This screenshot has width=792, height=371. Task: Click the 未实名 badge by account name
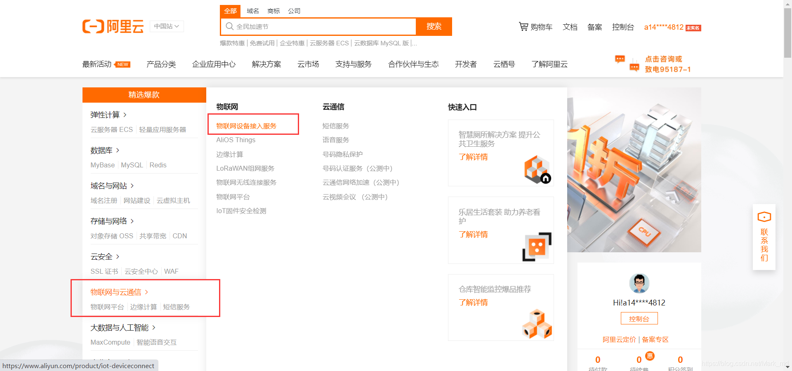coord(693,28)
